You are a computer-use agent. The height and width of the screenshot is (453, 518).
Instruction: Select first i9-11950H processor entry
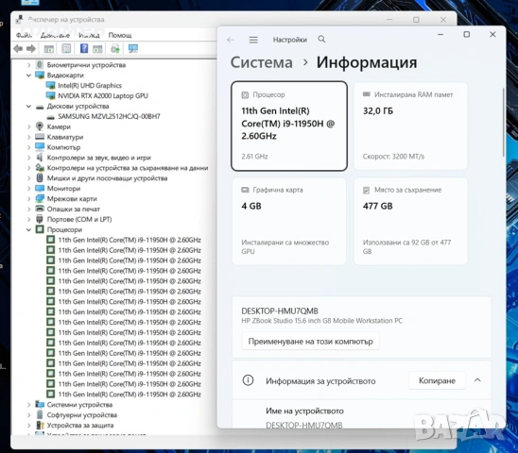pyautogui.click(x=129, y=240)
